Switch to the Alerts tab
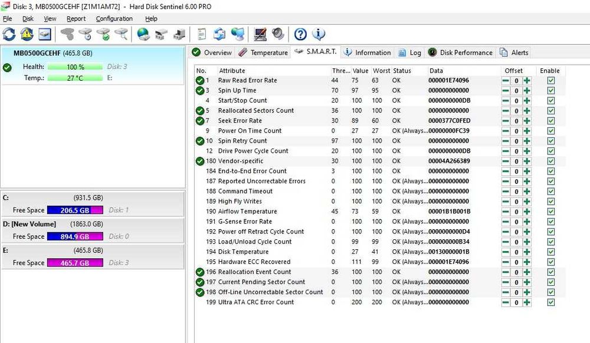Image resolution: width=590 pixels, height=343 pixels. pyautogui.click(x=514, y=52)
